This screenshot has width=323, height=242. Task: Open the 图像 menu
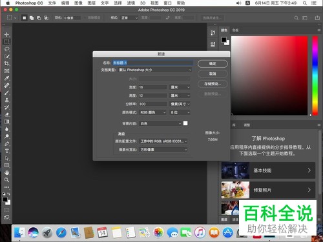click(x=78, y=3)
